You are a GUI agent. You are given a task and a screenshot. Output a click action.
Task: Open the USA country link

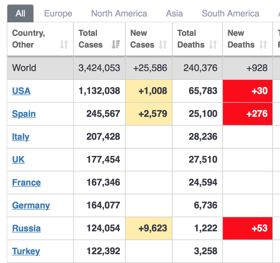[21, 91]
